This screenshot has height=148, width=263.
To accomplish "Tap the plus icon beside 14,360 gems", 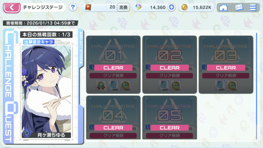I will click(171, 7).
